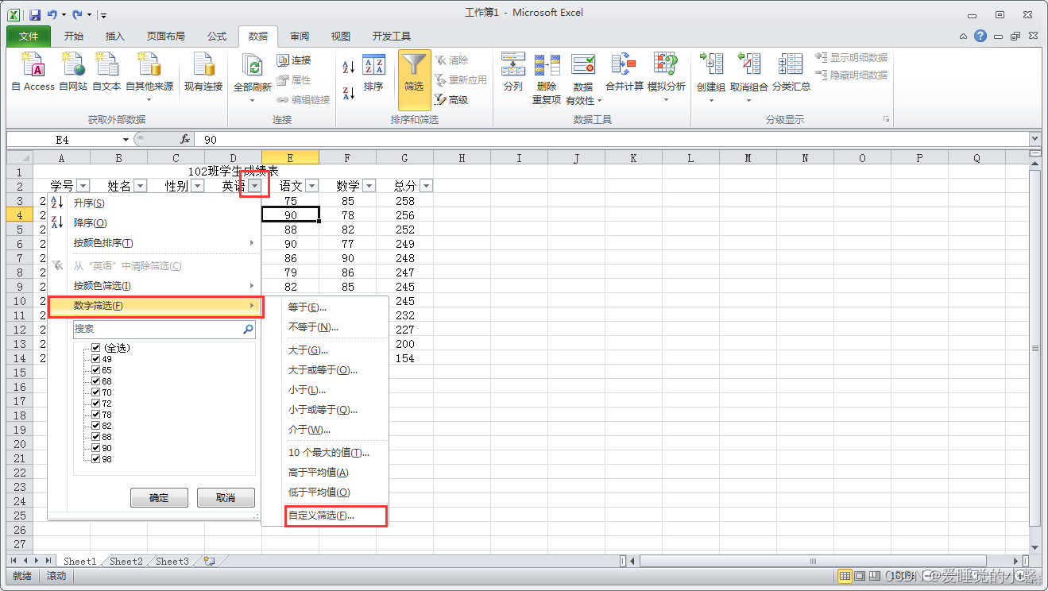Switch to 开始 Home tab
1048x591 pixels.
click(x=74, y=36)
